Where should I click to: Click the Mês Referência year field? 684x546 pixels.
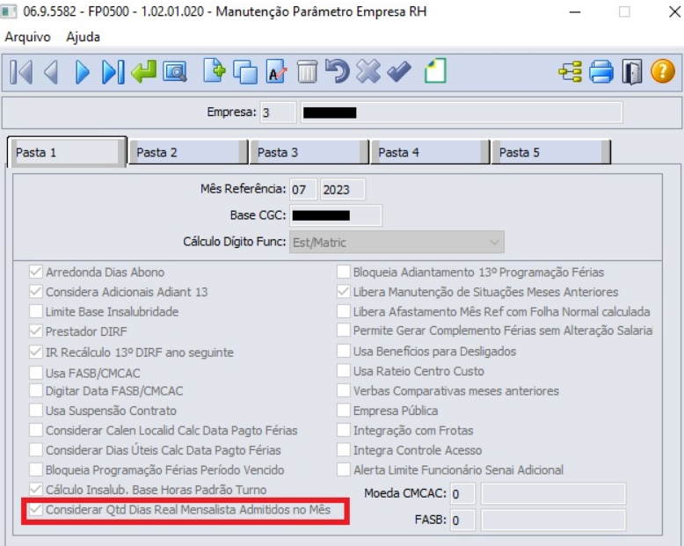342,189
